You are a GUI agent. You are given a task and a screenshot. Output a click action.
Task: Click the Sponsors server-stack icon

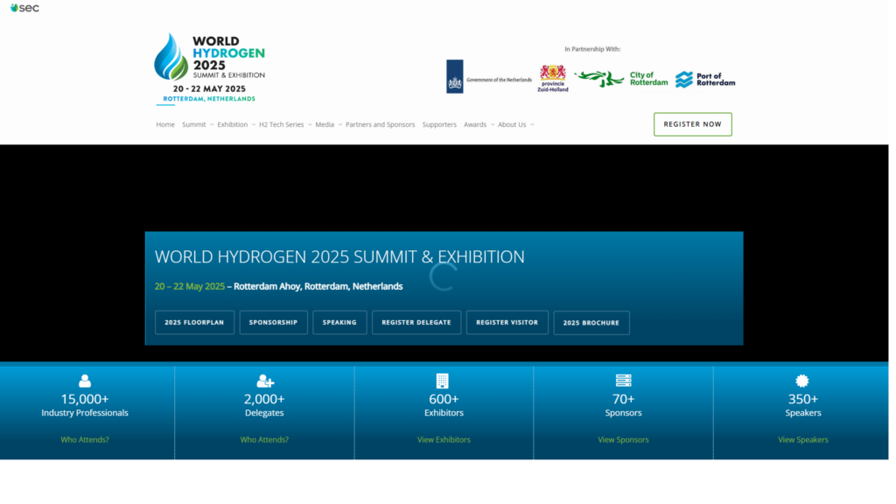pyautogui.click(x=623, y=381)
